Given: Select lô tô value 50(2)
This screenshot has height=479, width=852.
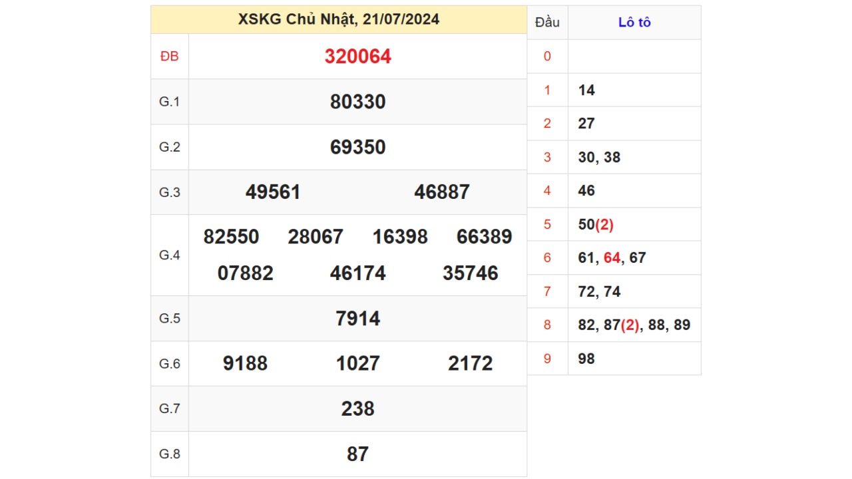Looking at the screenshot, I should [596, 225].
